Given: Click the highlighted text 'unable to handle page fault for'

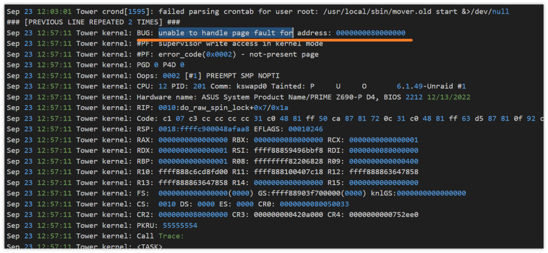Looking at the screenshot, I should point(225,33).
